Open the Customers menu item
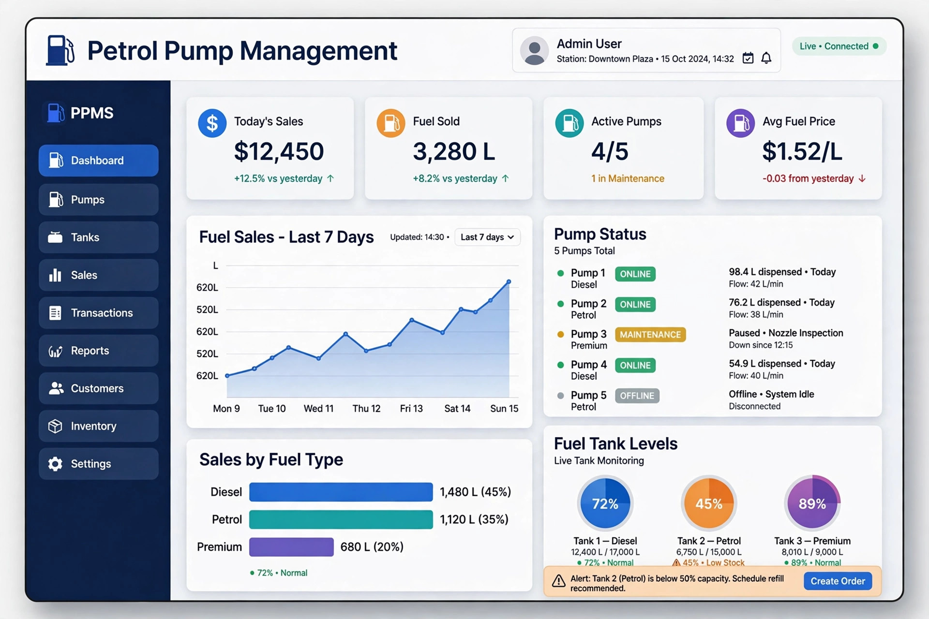This screenshot has height=619, width=929. 99,388
